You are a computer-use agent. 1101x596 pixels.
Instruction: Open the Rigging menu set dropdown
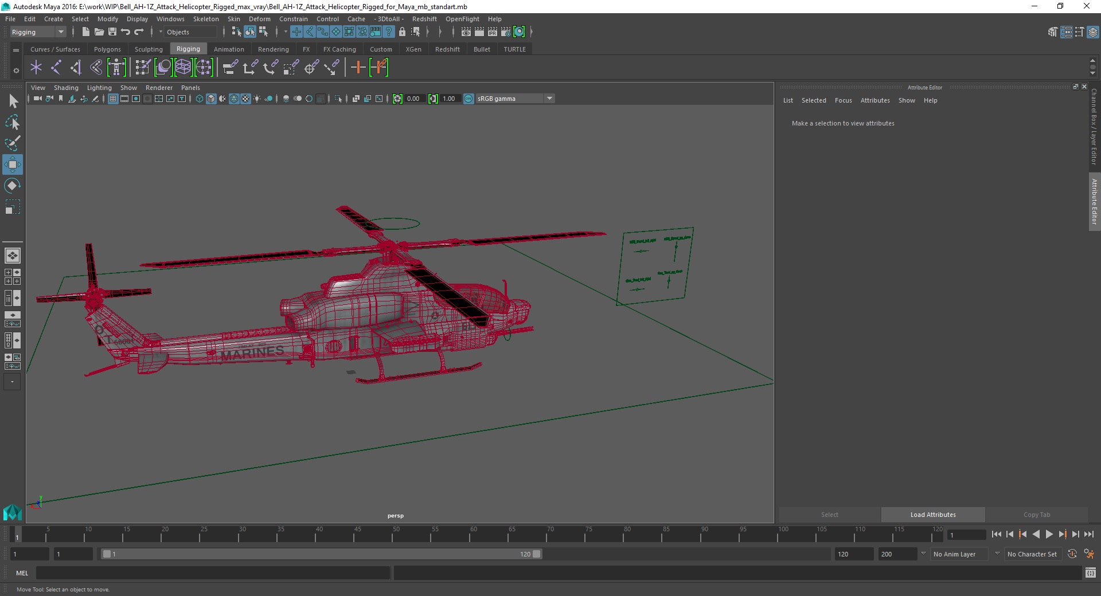click(38, 32)
